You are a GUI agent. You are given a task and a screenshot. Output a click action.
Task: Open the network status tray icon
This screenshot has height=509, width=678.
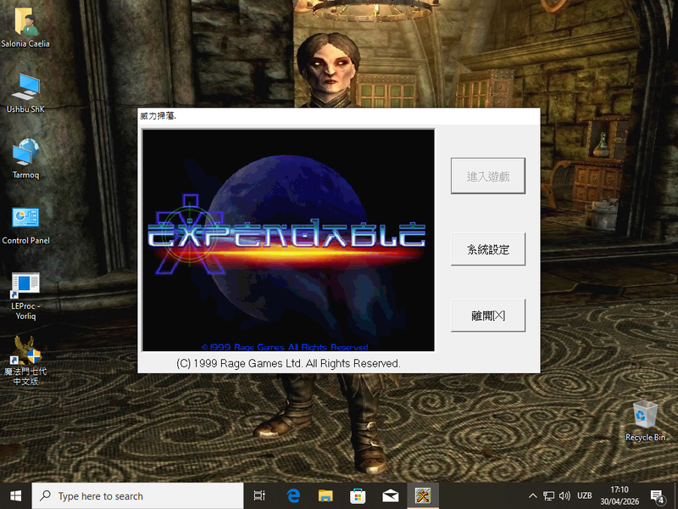tap(548, 496)
